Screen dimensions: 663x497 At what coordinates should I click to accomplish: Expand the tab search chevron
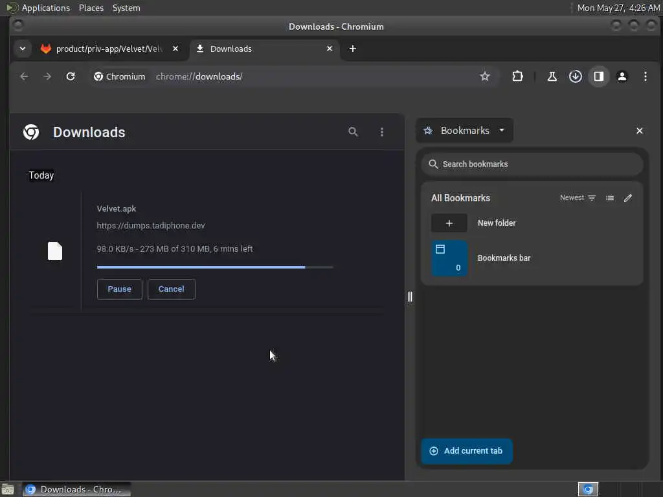pos(23,49)
